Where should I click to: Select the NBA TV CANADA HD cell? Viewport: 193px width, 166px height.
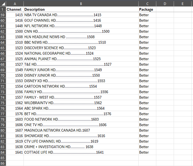click(81, 15)
